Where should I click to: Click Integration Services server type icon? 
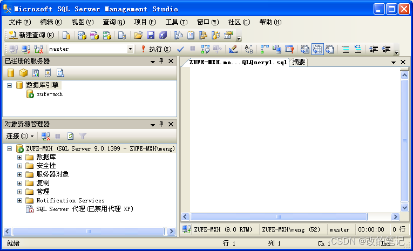[x=60, y=73]
